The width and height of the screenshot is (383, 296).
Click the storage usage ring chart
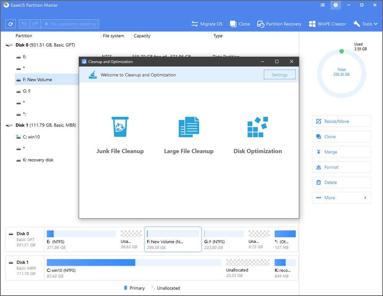pyautogui.click(x=341, y=73)
